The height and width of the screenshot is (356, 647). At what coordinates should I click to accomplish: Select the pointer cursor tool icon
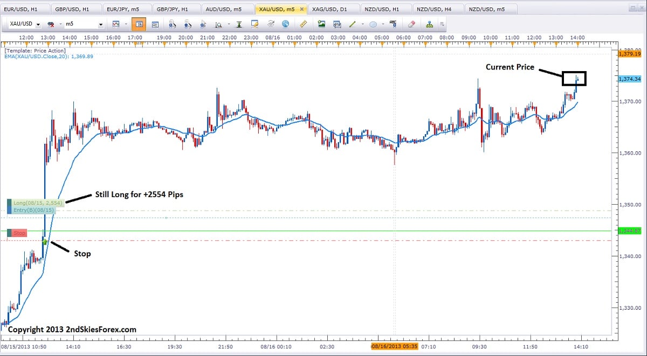(x=203, y=24)
